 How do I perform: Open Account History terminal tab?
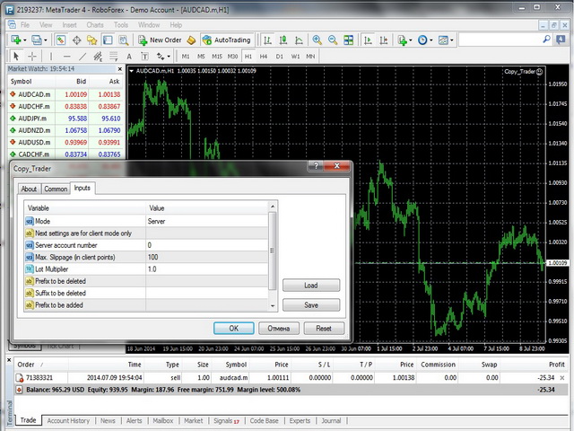point(68,421)
